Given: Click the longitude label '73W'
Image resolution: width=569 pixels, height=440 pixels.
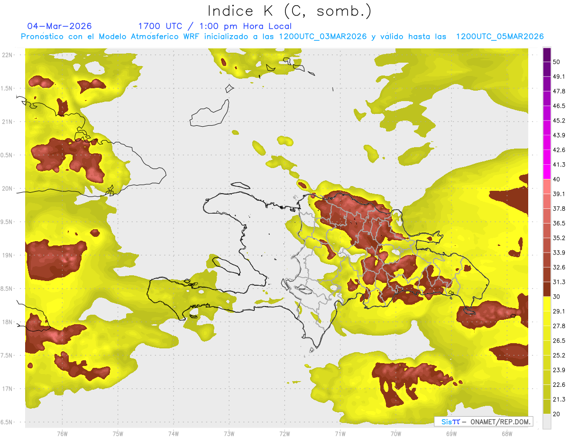Looking at the screenshot, I should click(x=229, y=433).
